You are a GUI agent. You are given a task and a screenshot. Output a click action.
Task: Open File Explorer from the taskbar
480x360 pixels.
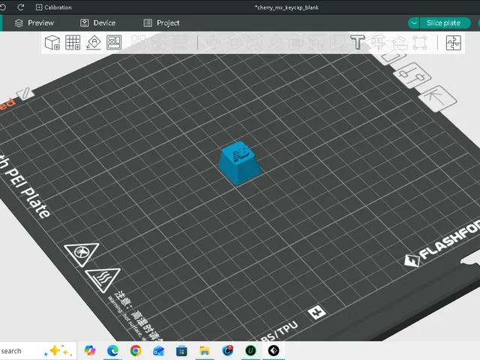(205, 350)
